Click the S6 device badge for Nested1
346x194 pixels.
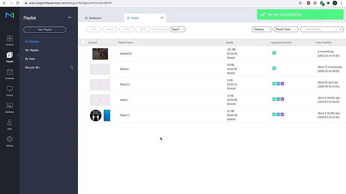[x=274, y=68]
